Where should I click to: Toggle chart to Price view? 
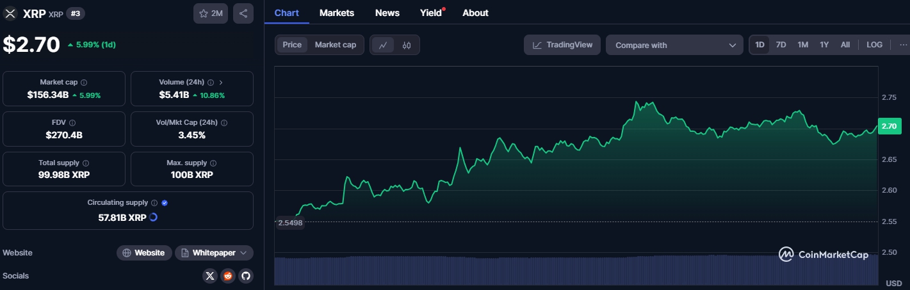coord(292,45)
